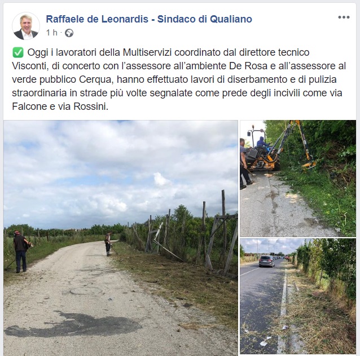Screen dimensions: 360x356
Task: Click the second worker standing mid-road
Action: [108, 244]
